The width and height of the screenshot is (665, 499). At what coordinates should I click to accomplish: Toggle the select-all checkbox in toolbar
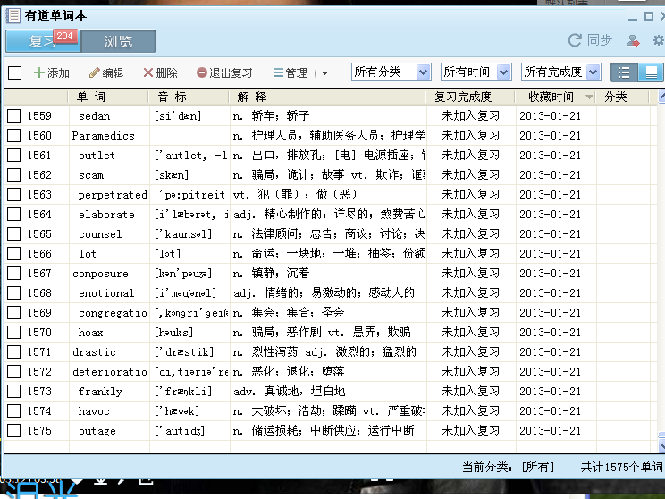coord(15,72)
